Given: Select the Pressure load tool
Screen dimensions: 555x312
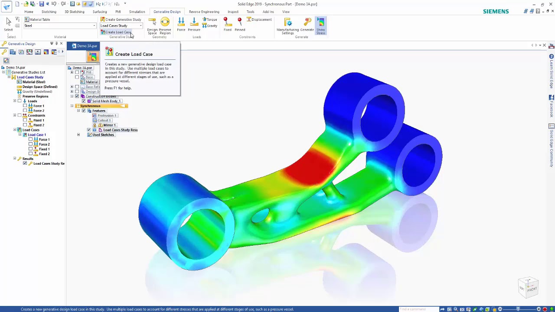Looking at the screenshot, I should click(194, 25).
